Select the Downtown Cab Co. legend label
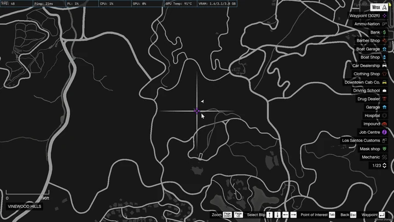This screenshot has height=222, width=394. click(362, 82)
